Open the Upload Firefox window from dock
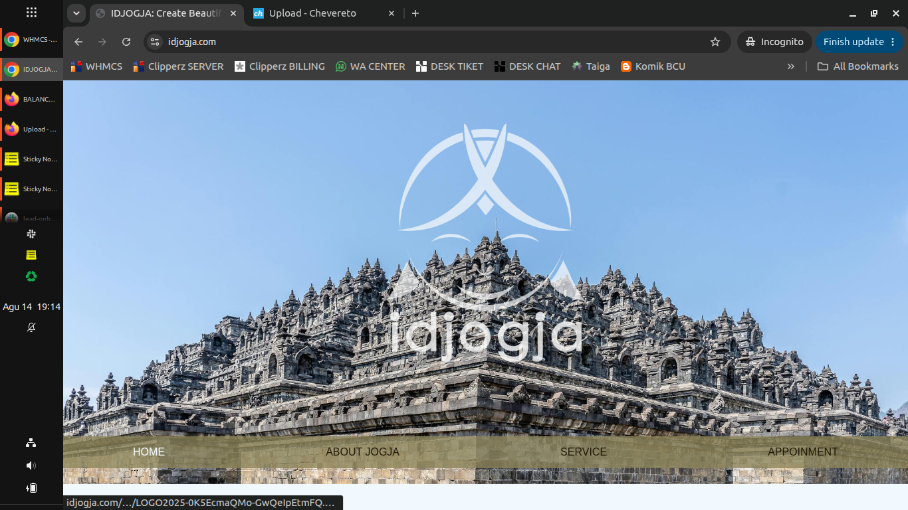Screen dimensions: 908x510 pos(31,129)
